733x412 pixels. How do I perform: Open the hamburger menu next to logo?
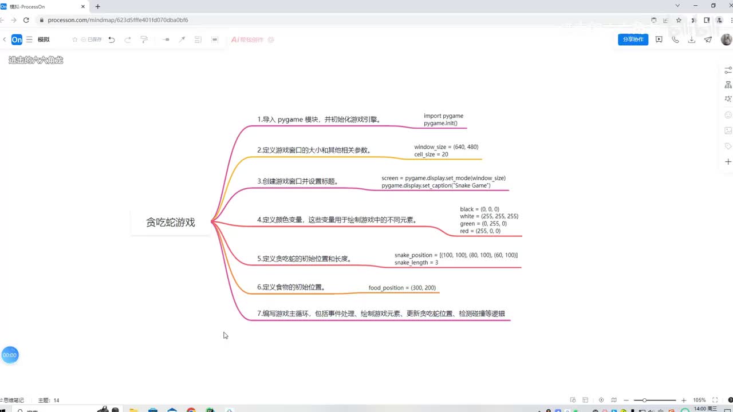pos(29,39)
